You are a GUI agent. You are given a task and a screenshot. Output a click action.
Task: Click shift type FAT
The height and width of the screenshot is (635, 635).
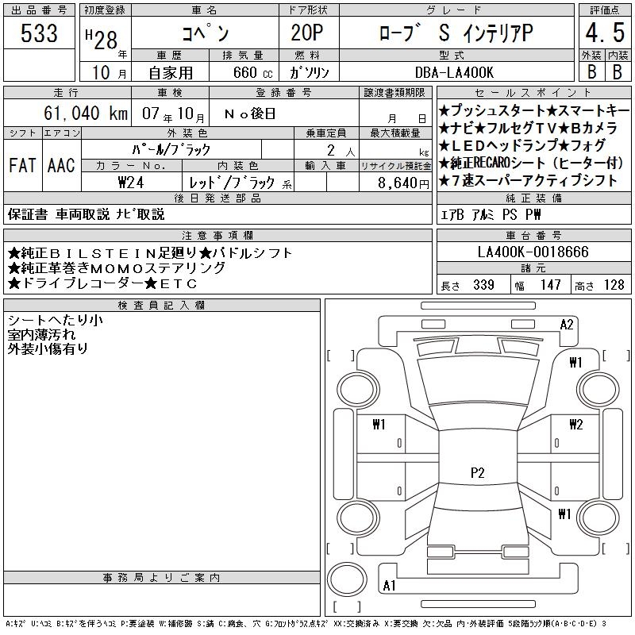pos(23,166)
